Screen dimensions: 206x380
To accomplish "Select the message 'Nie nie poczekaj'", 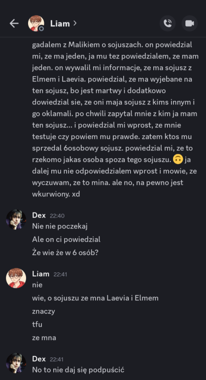I will point(60,227).
